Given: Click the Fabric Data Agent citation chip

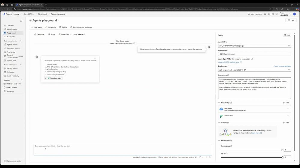Looking at the screenshot, I should pos(53,78).
